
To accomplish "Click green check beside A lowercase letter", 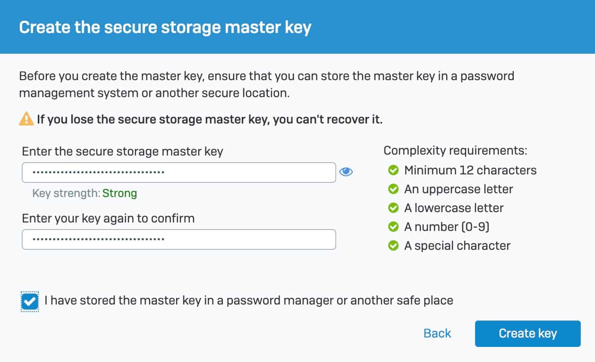I will 393,208.
